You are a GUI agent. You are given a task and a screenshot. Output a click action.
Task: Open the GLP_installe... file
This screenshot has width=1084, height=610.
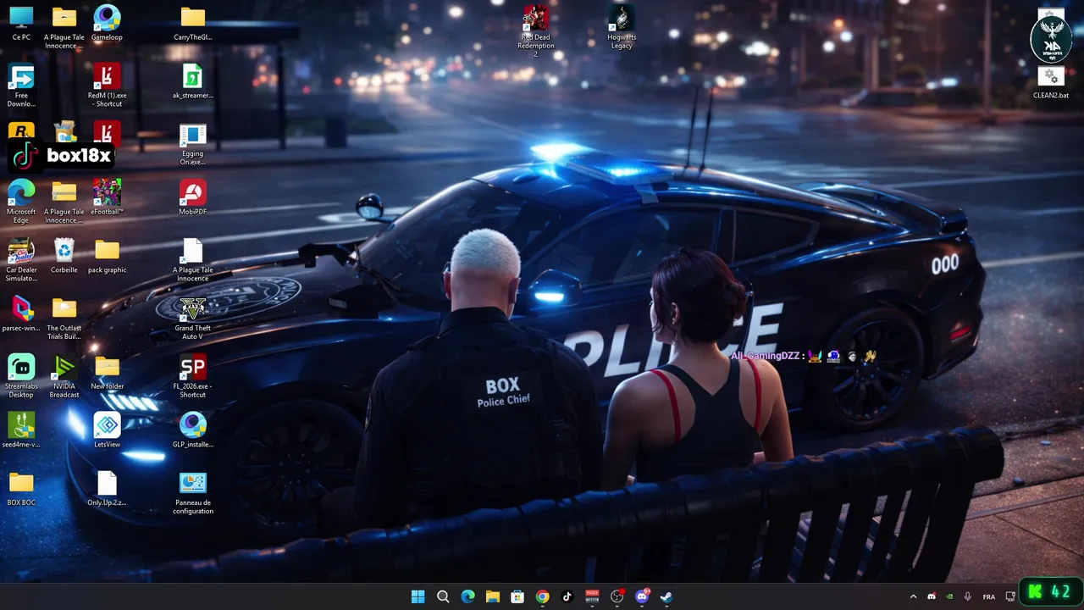[192, 430]
